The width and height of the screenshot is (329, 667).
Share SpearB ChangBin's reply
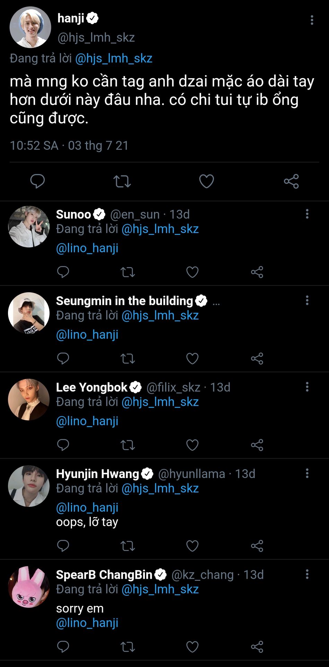(257, 647)
